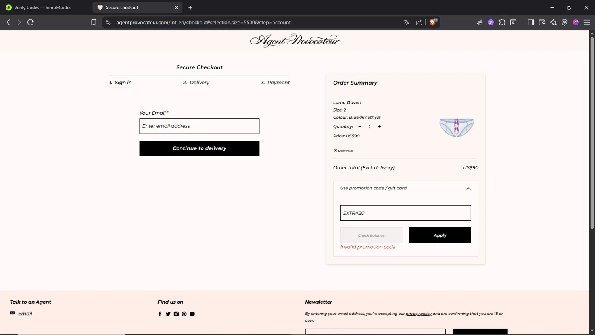595x335 pixels.
Task: Open Brave Shields icon
Action: coord(433,22)
